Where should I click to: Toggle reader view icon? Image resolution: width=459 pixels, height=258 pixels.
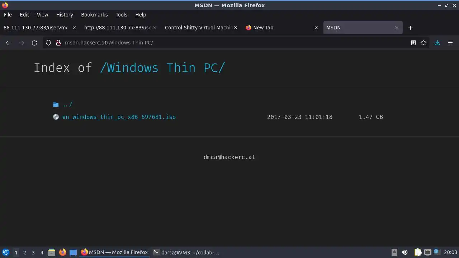pyautogui.click(x=413, y=43)
